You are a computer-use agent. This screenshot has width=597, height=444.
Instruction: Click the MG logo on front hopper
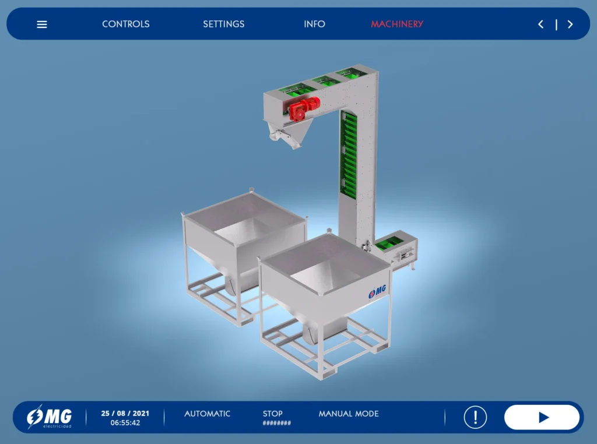point(377,291)
